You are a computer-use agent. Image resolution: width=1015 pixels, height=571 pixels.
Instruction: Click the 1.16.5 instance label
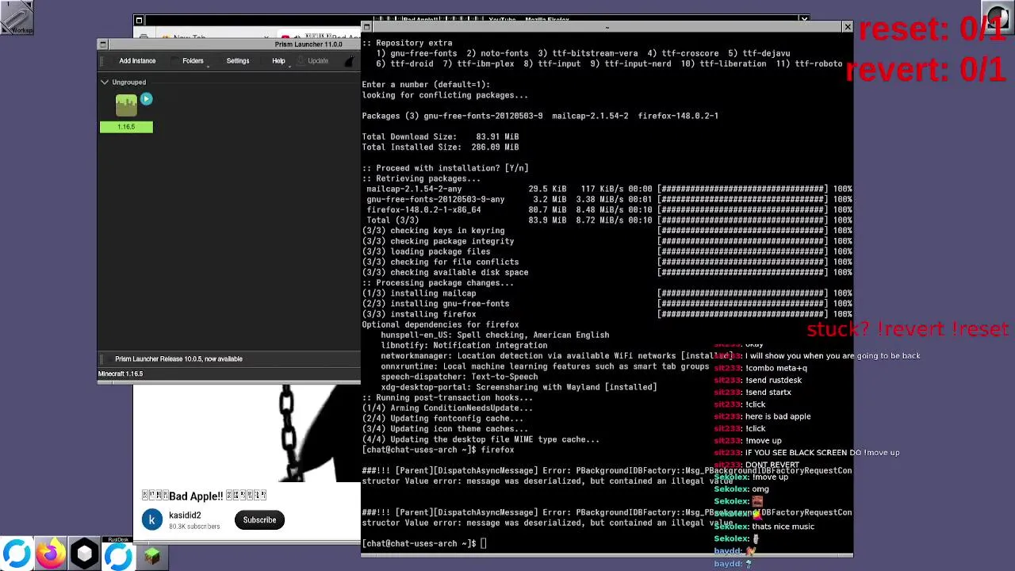pyautogui.click(x=126, y=127)
